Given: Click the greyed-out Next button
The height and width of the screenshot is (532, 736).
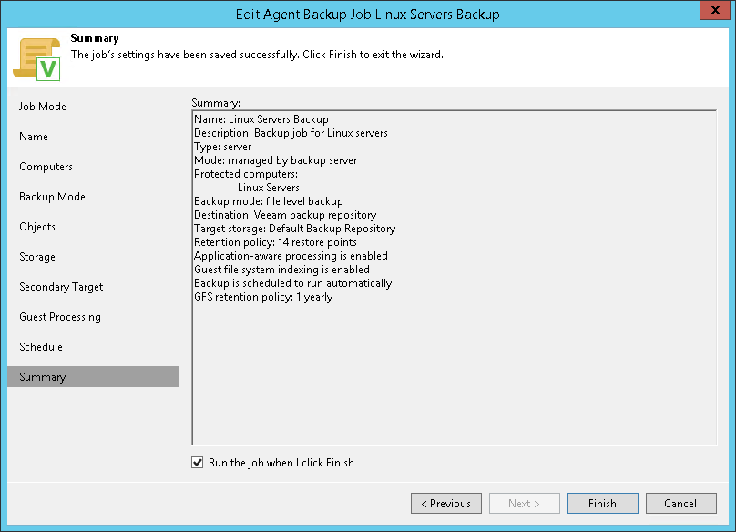Looking at the screenshot, I should [524, 504].
